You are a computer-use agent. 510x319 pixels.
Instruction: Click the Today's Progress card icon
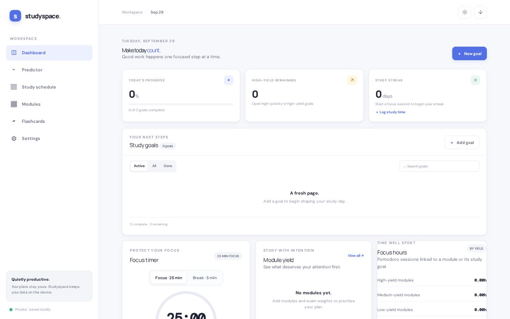pos(229,80)
